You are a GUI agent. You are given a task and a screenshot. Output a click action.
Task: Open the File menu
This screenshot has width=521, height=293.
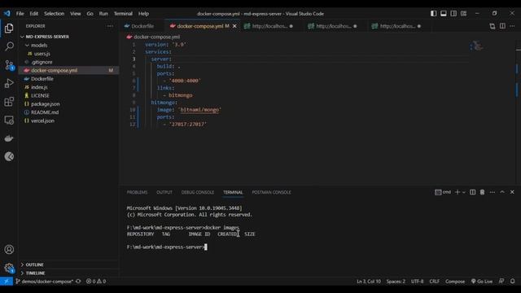coord(20,14)
